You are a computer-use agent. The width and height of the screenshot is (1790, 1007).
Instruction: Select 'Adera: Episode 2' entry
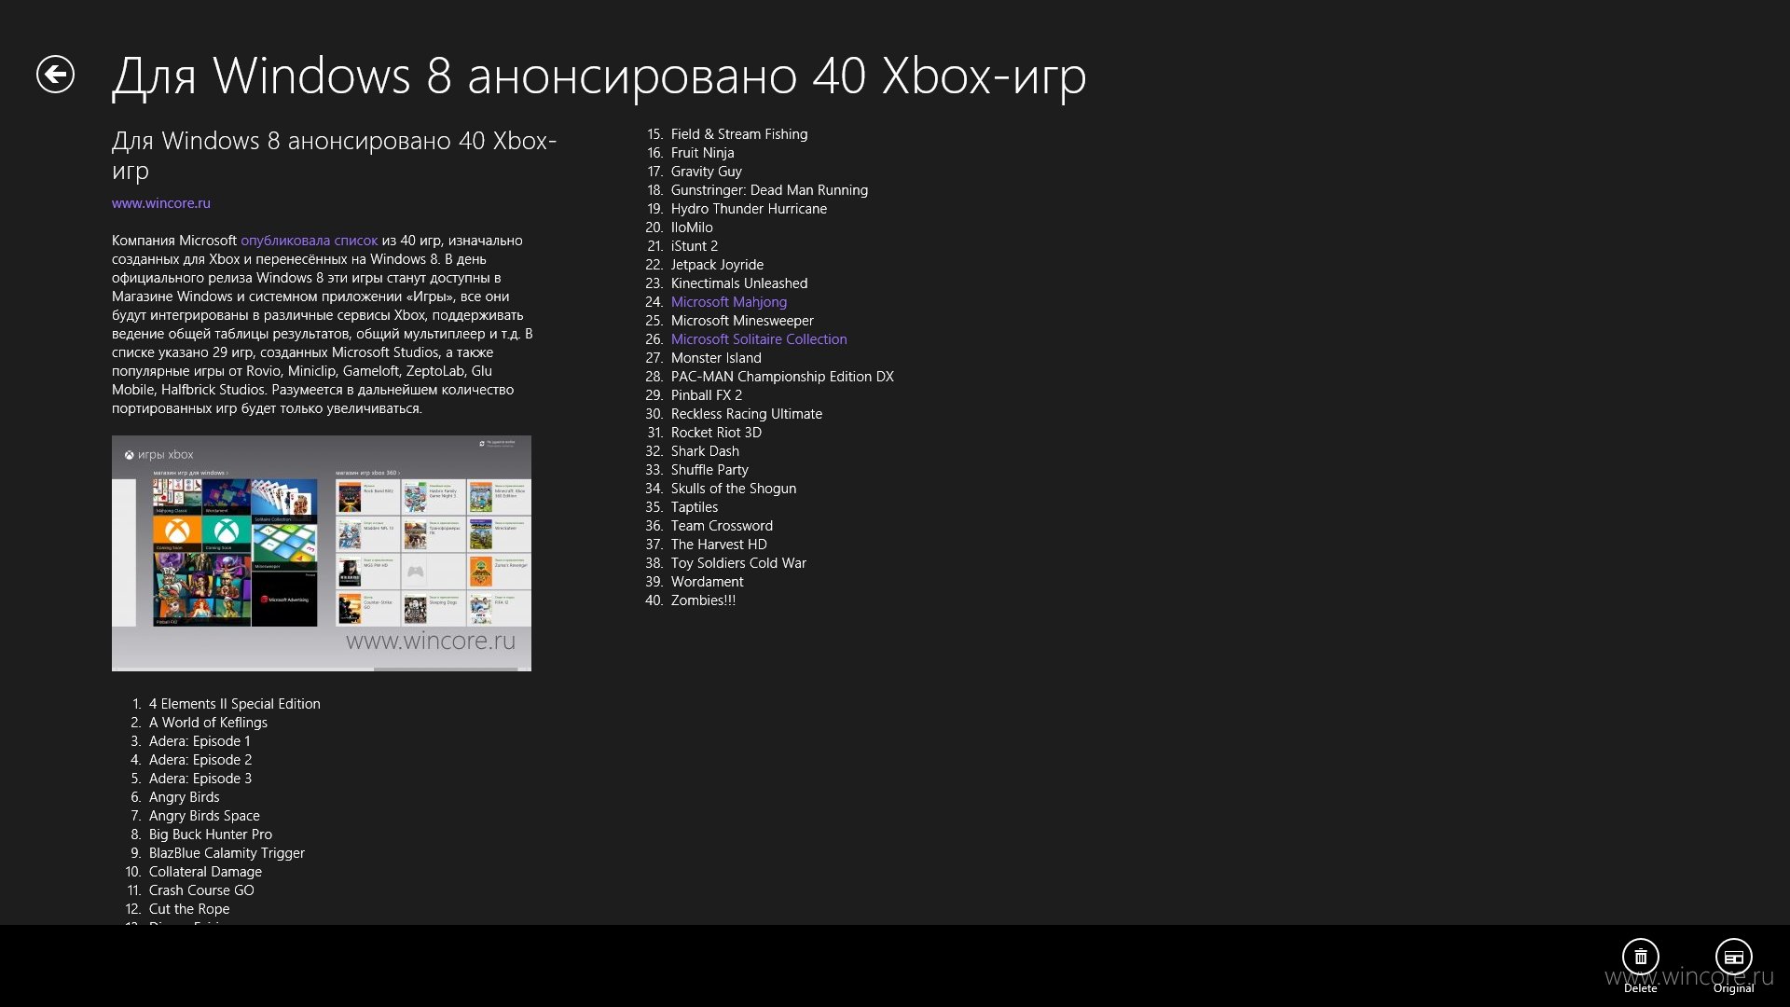[200, 760]
